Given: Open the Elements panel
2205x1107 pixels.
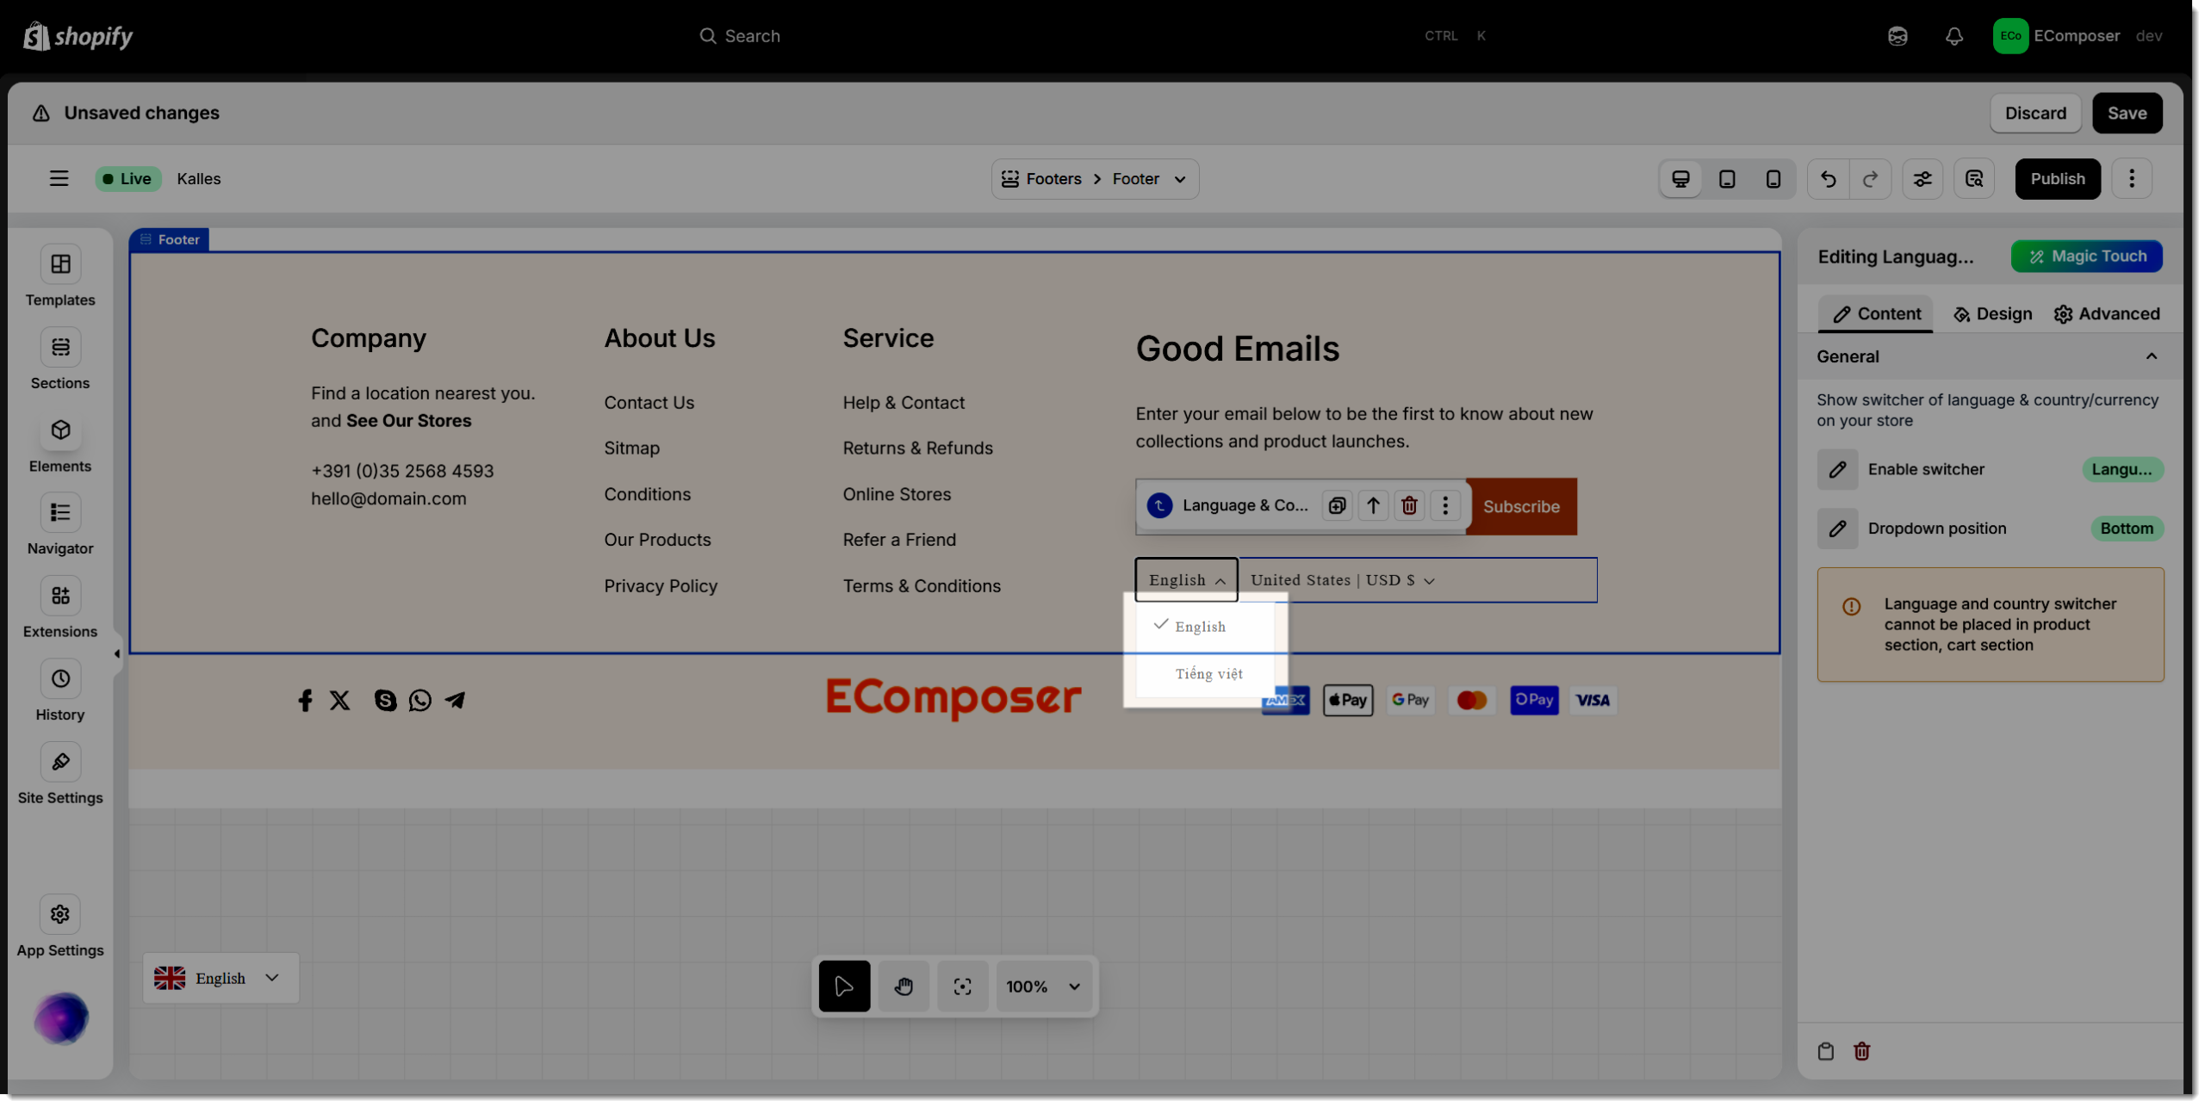Looking at the screenshot, I should click(60, 430).
